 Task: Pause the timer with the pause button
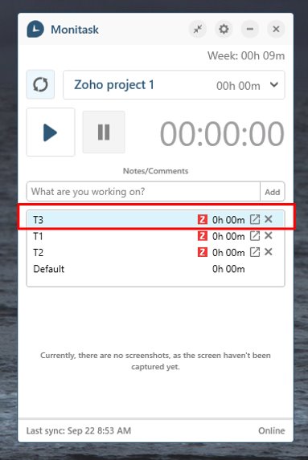[x=104, y=132]
